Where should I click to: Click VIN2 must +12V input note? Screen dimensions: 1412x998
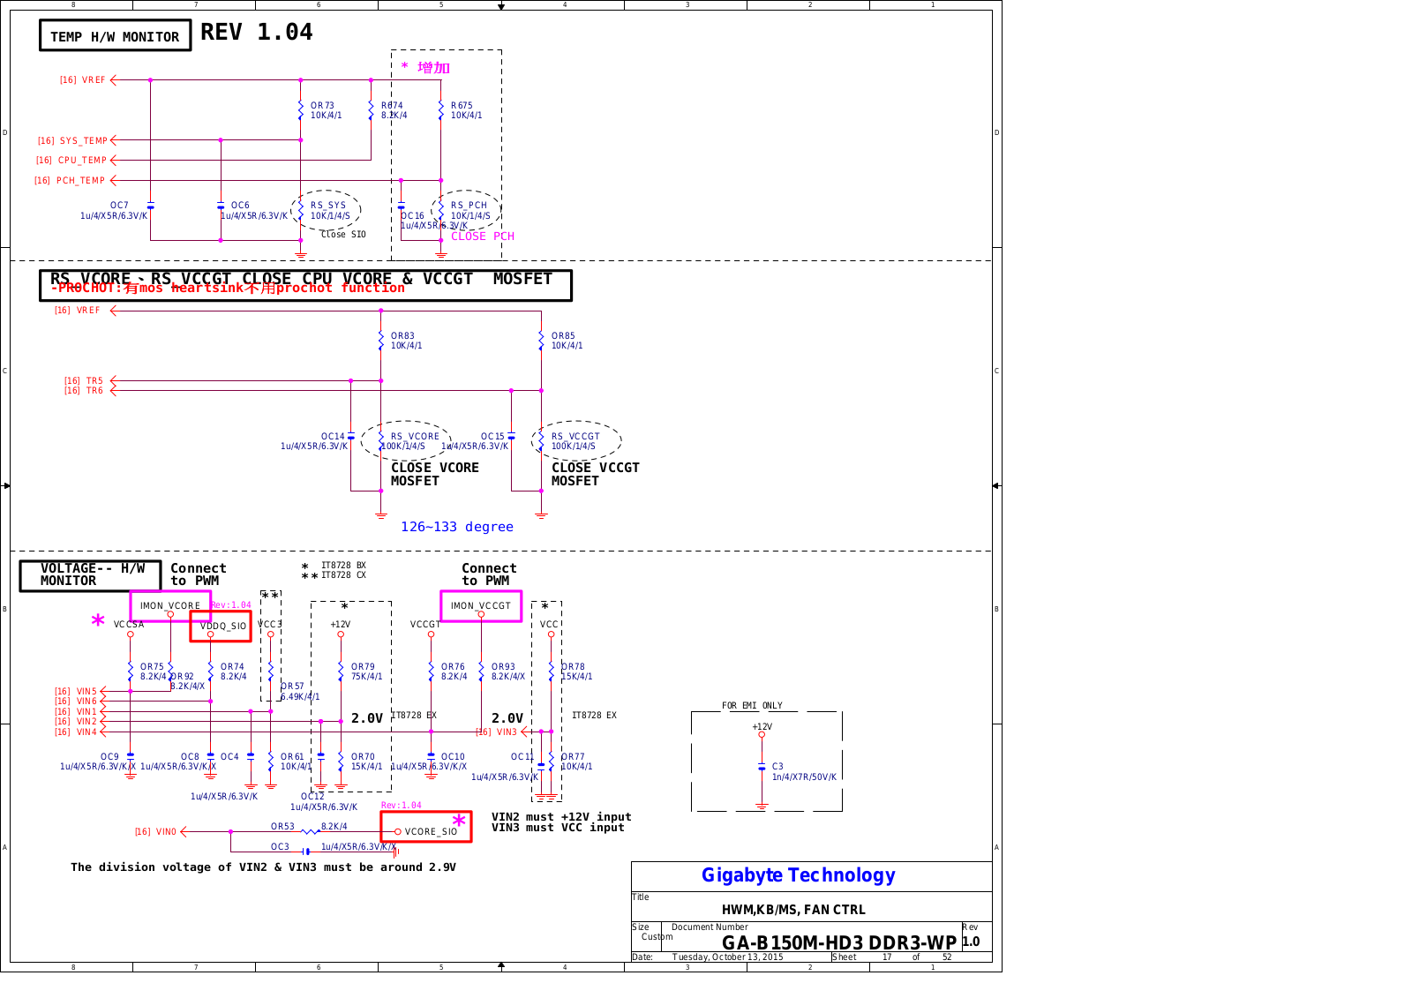[561, 817]
